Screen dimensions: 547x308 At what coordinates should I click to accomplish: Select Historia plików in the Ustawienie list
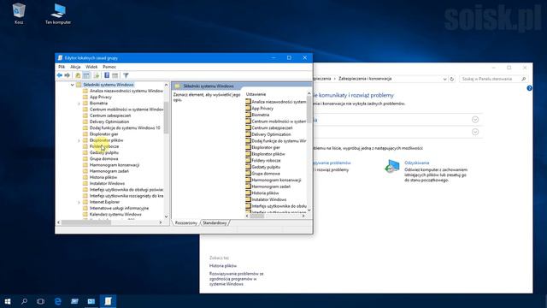click(265, 193)
